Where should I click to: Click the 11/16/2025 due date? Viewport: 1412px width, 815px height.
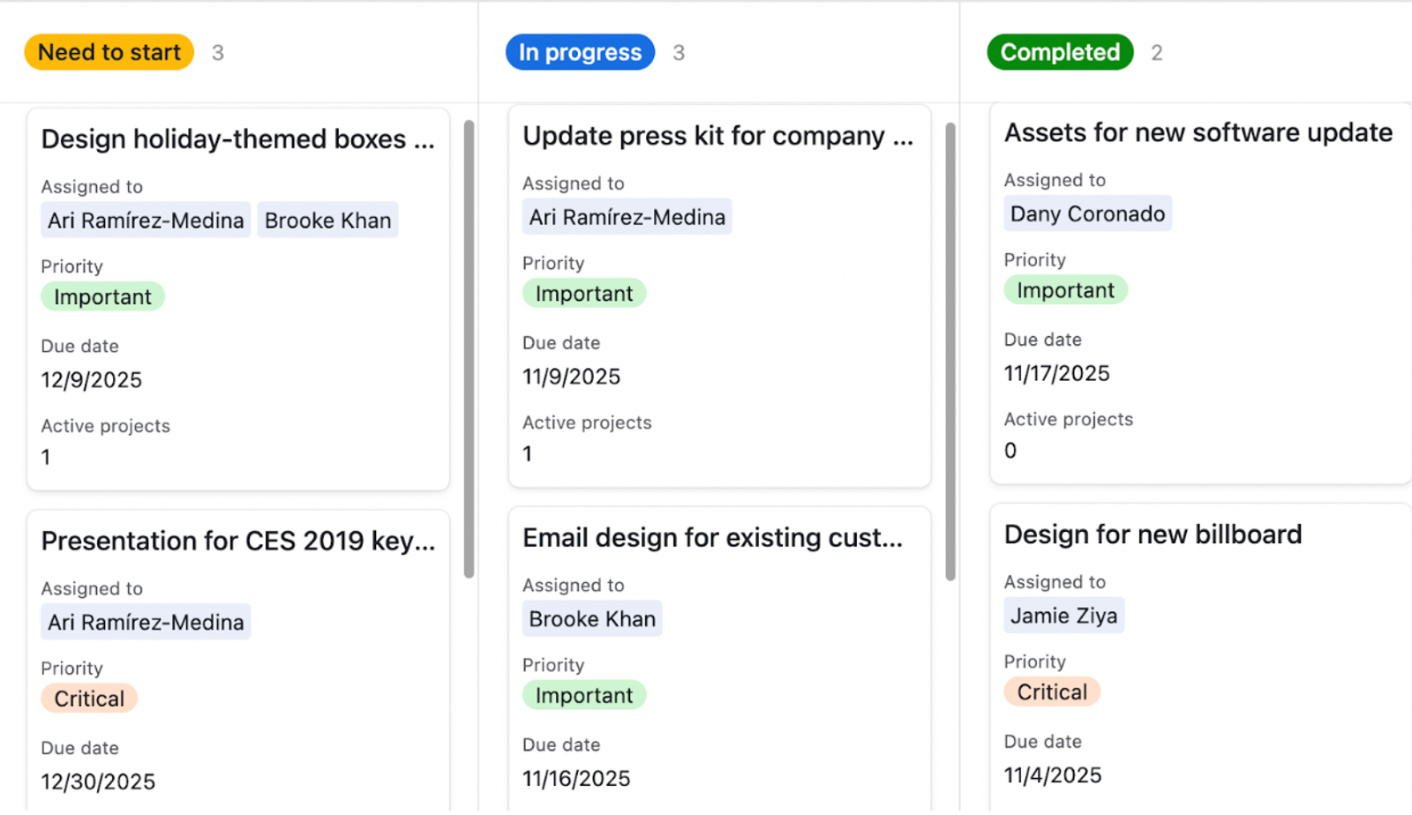576,778
